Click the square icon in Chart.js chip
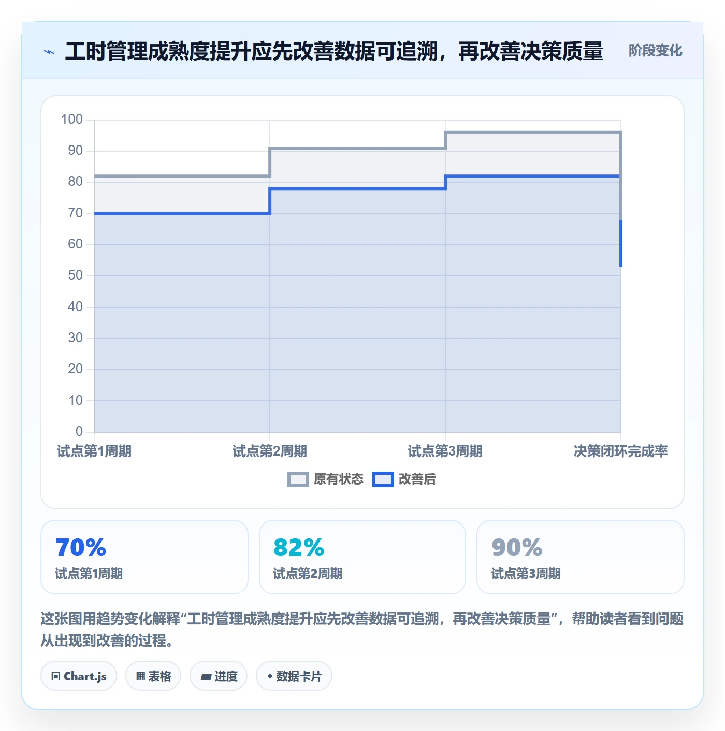The height and width of the screenshot is (731, 725). [56, 676]
